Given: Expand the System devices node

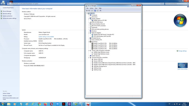Looking at the screenshot, I should (89, 56).
